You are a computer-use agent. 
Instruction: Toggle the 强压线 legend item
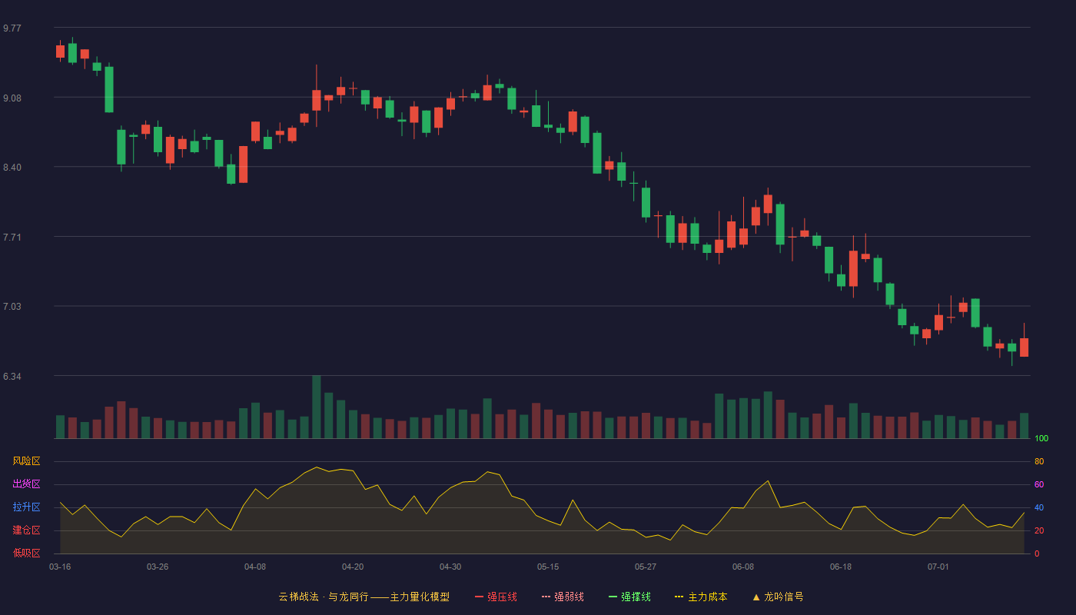pos(496,597)
